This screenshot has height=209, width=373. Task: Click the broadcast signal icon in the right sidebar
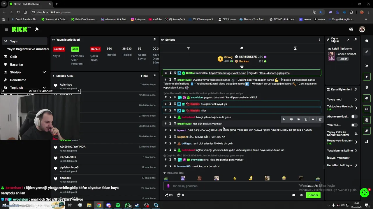[x=367, y=109]
